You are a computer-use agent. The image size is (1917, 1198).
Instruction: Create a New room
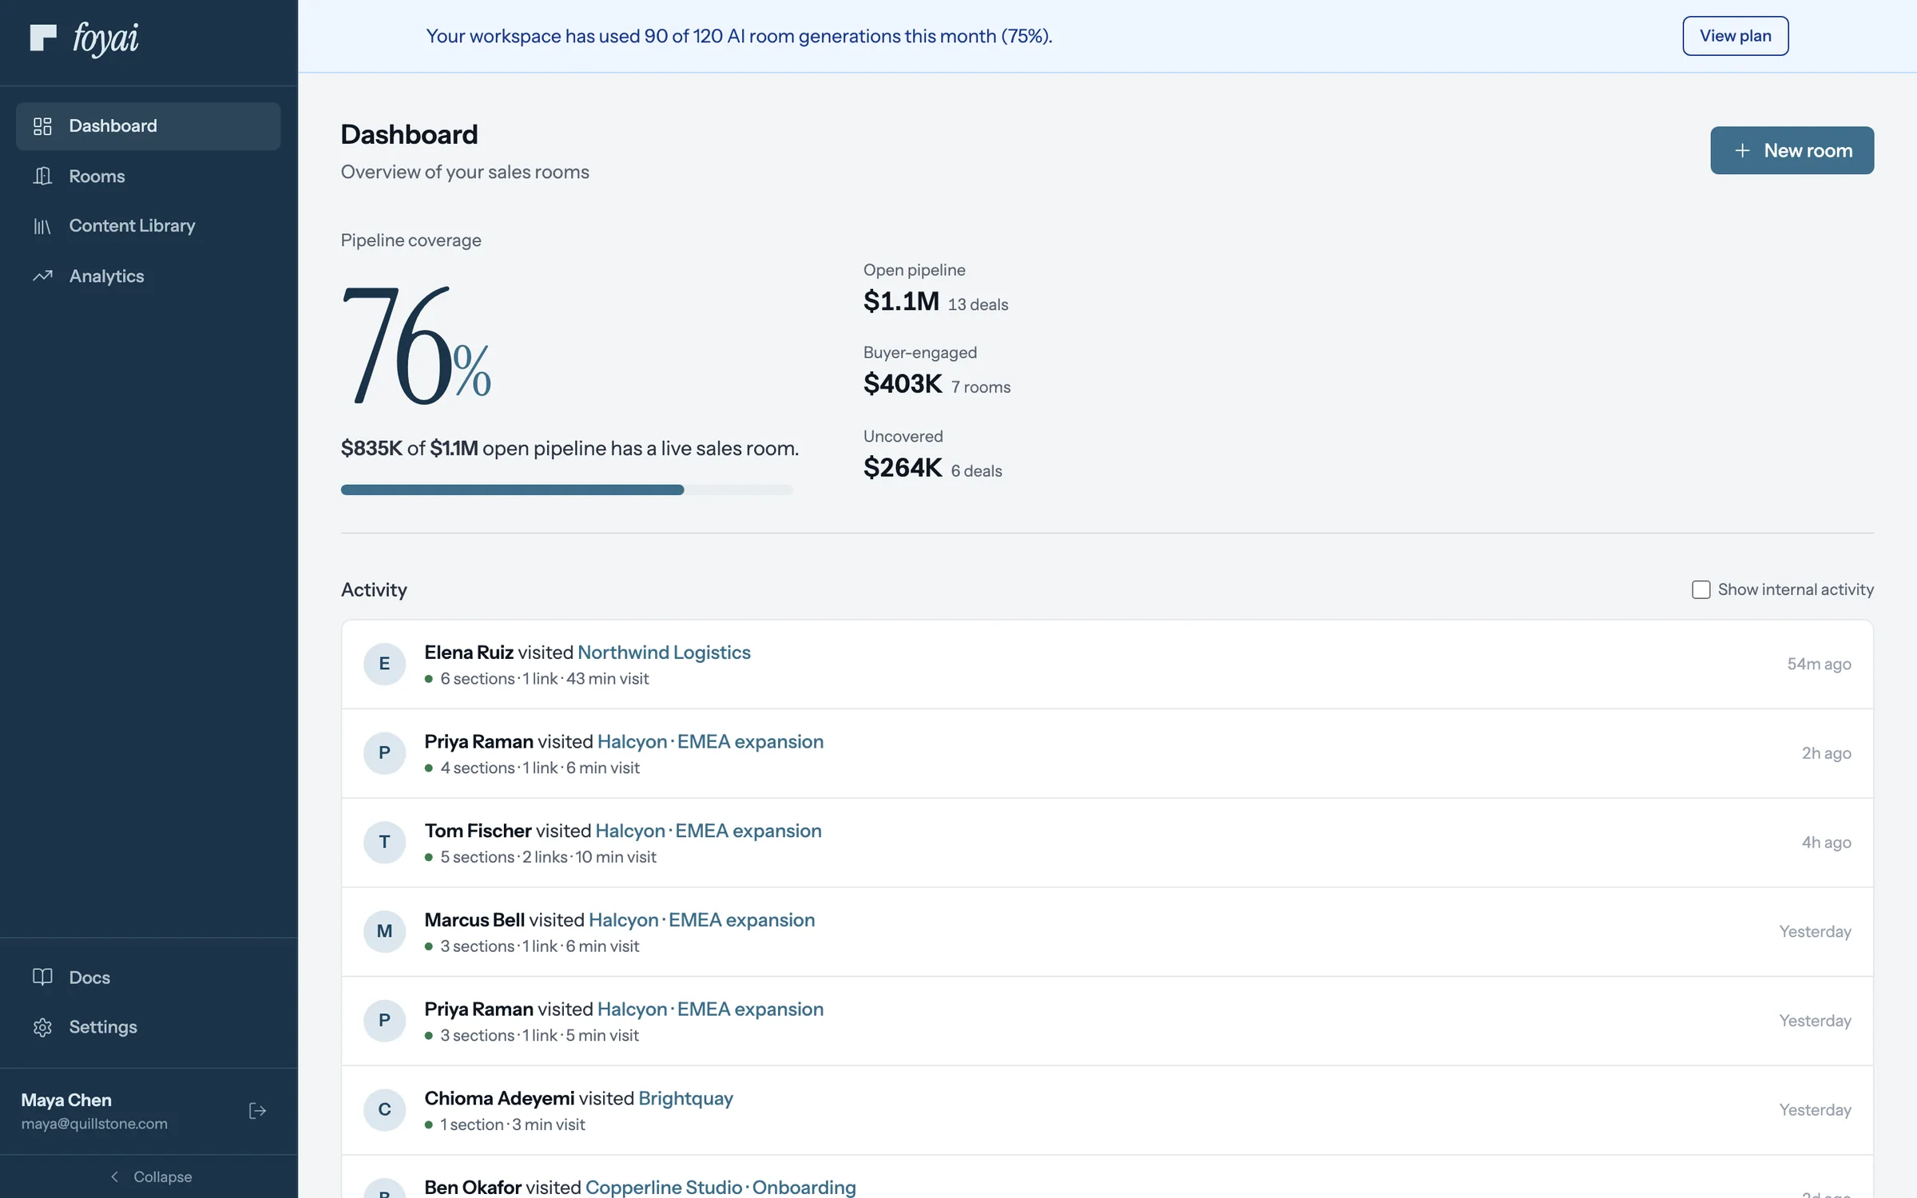[1792, 150]
